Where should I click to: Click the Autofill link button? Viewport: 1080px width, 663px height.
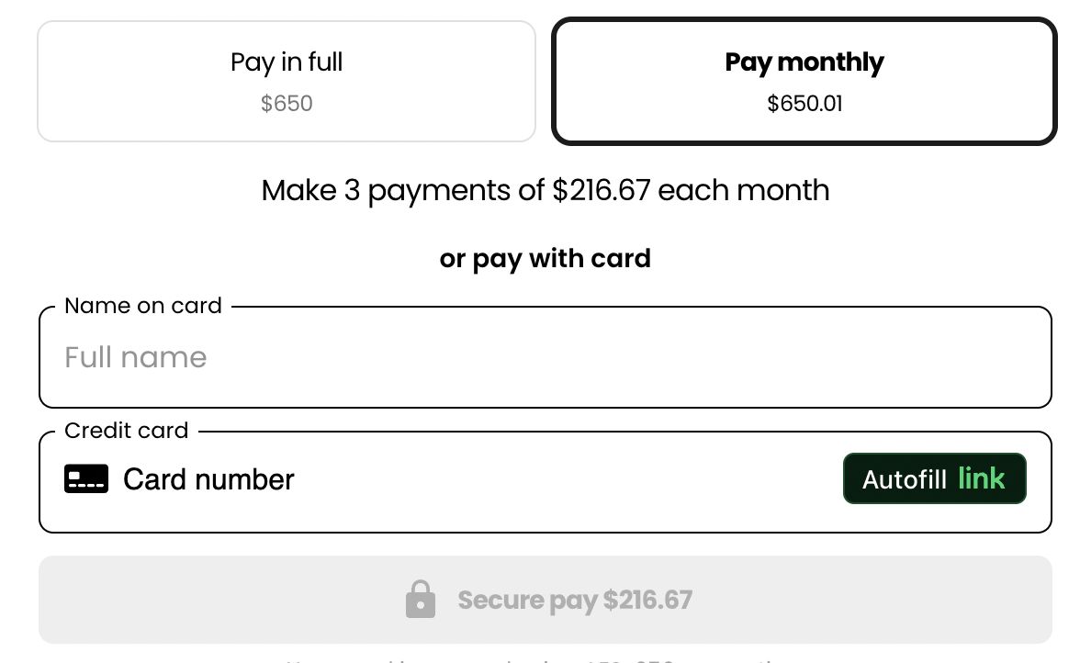(x=935, y=478)
